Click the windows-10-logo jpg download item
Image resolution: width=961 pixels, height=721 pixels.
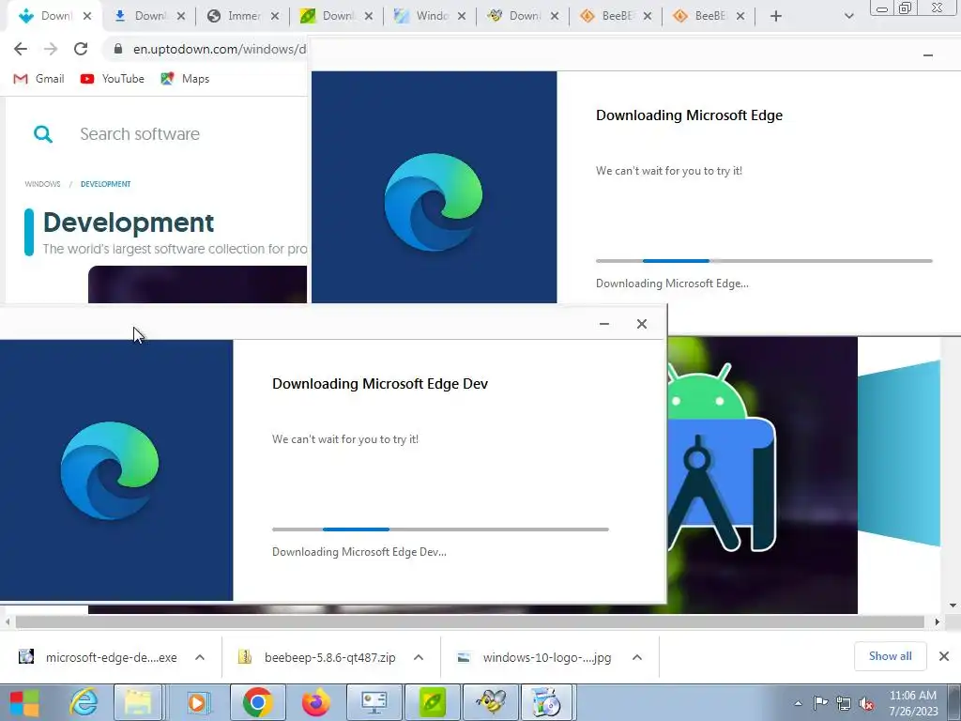point(535,657)
